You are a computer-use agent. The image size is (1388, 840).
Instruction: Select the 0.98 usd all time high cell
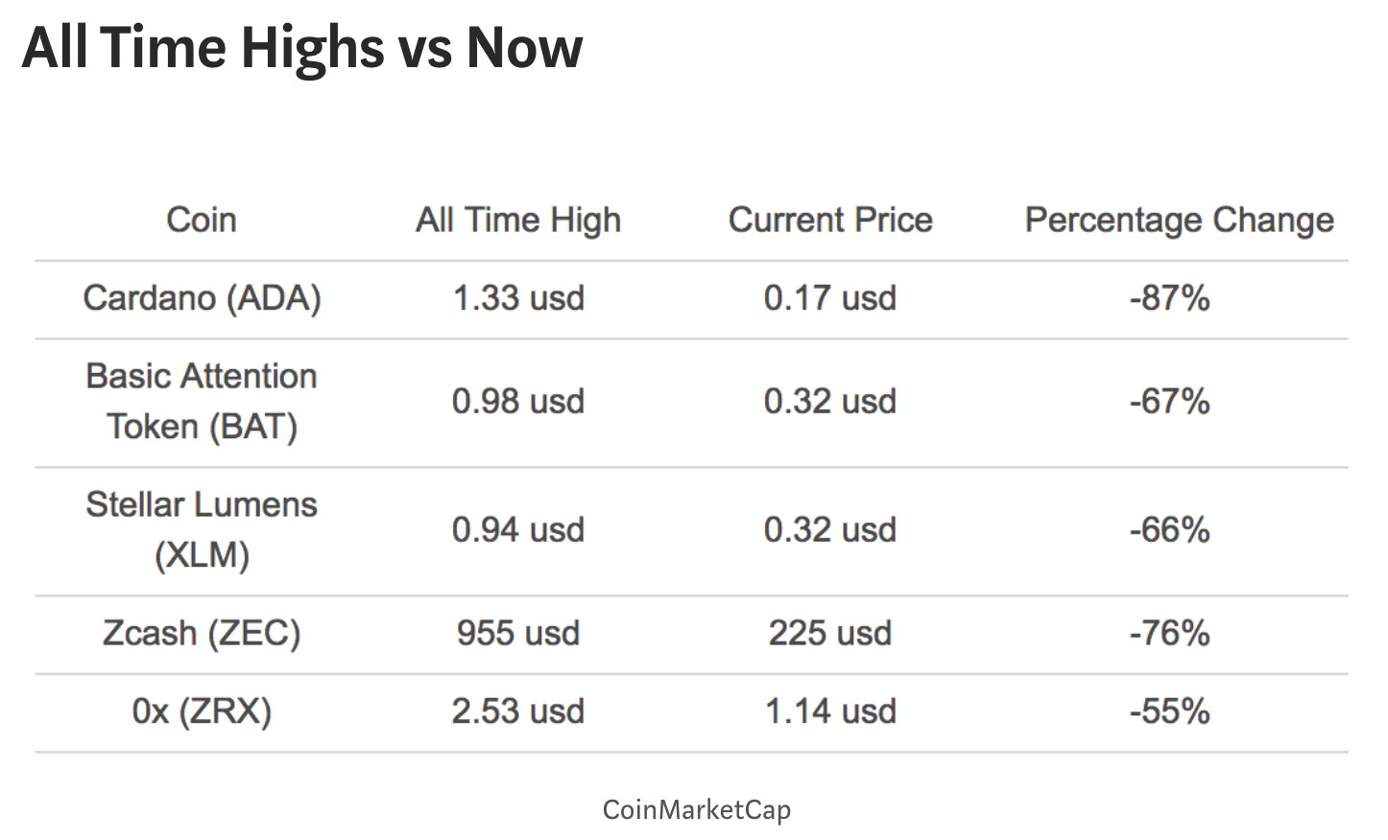click(x=518, y=402)
